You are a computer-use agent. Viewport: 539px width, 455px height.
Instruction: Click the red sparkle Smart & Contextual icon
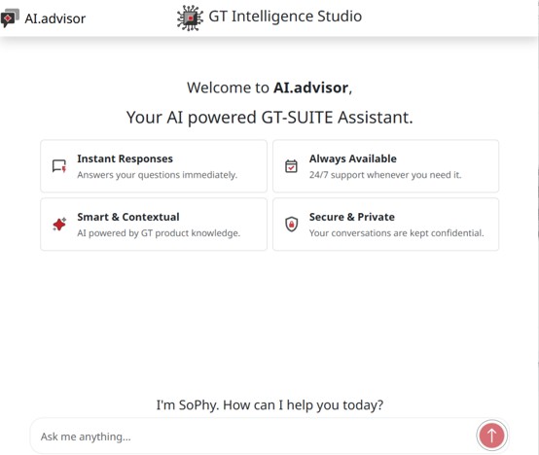[x=59, y=225]
